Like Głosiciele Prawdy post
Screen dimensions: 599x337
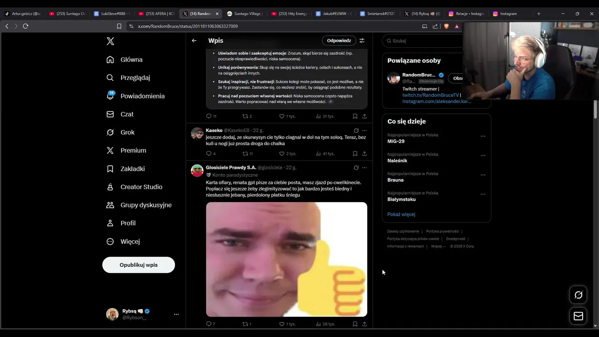point(287,324)
